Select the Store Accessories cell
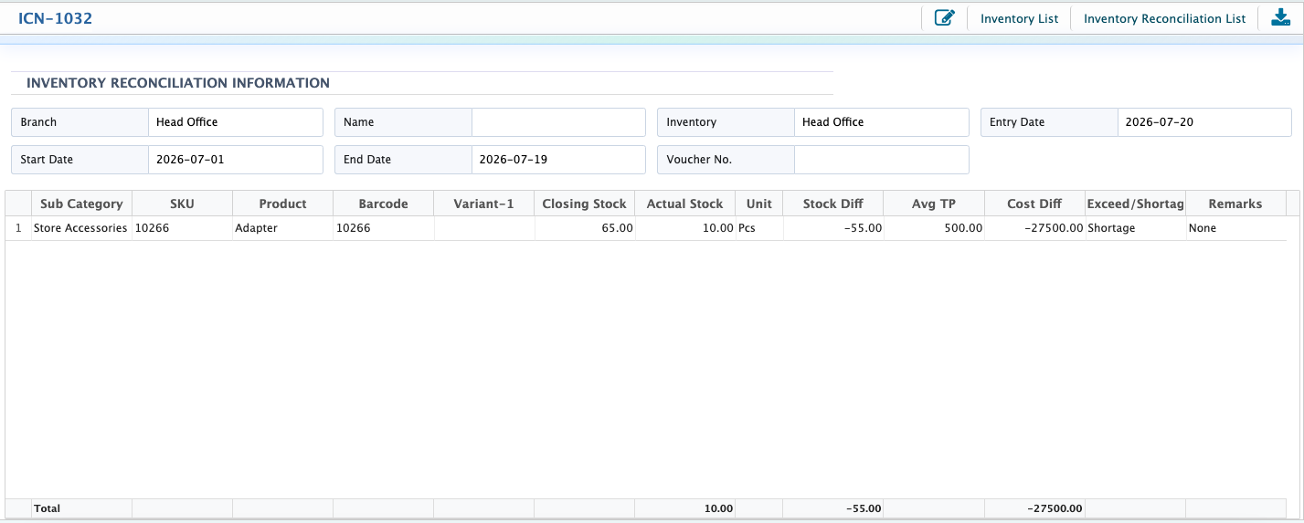 [81, 228]
